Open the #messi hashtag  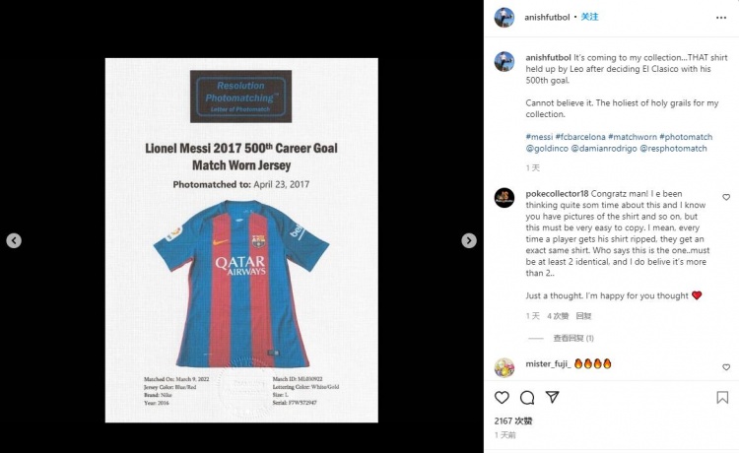pyautogui.click(x=539, y=137)
